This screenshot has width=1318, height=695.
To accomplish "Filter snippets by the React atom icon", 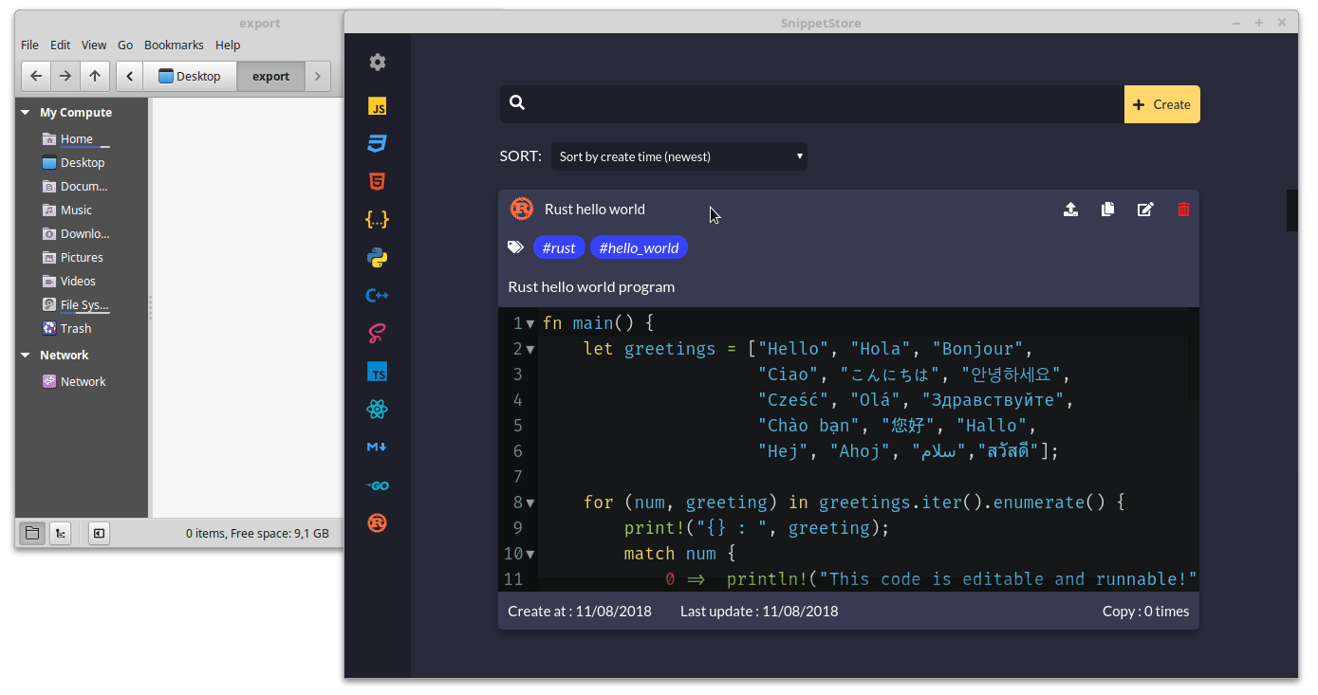I will 378,410.
